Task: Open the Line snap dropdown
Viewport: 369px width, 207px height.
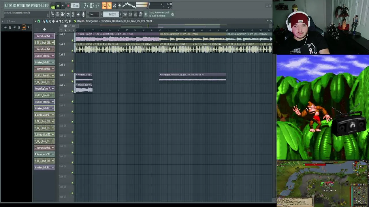Action: click(x=94, y=14)
